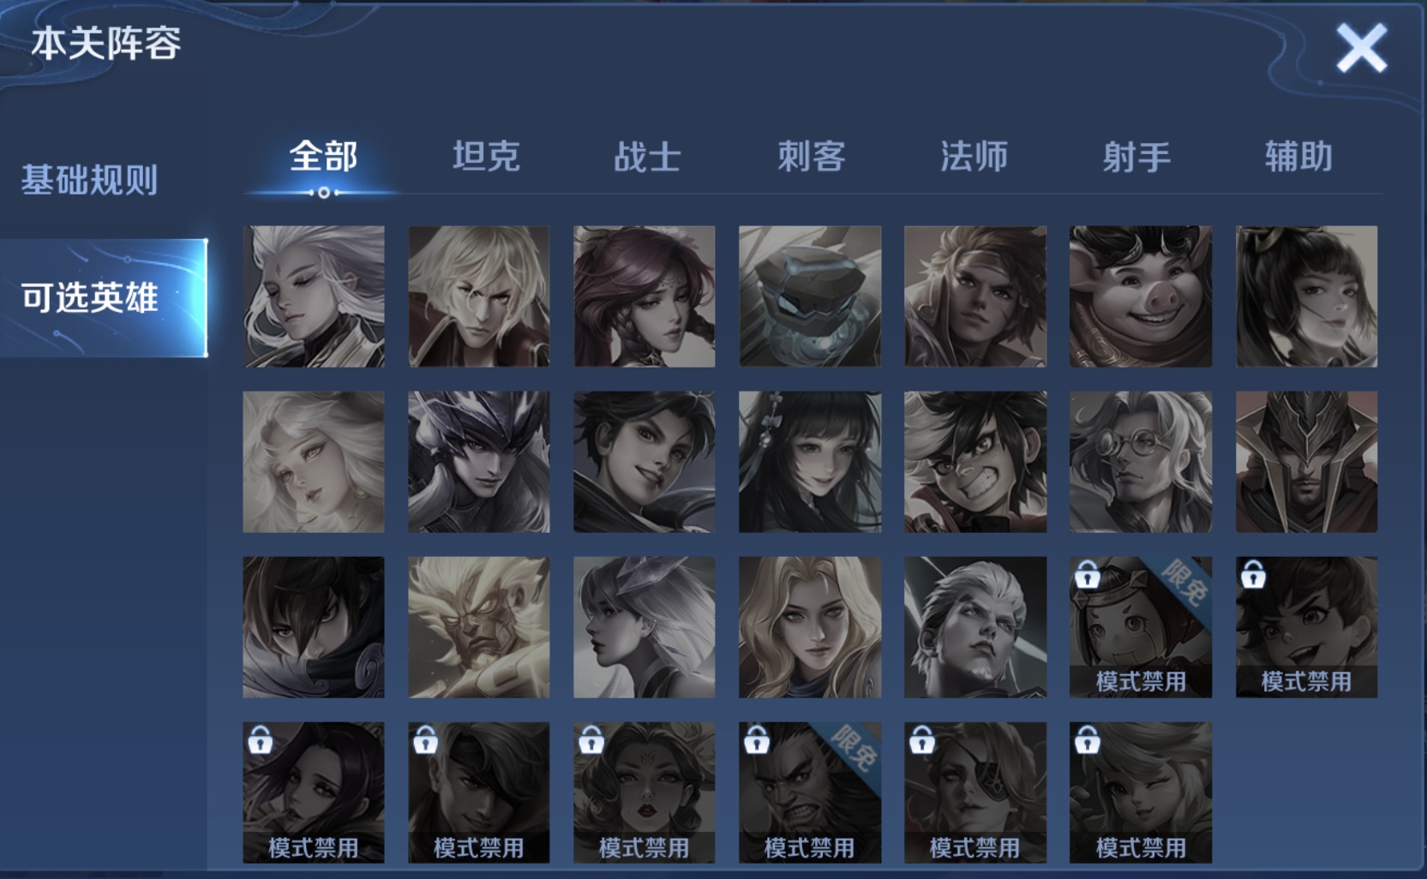1427x879 pixels.
Task: Select 可选英雄 in the left sidebar
Action: tap(104, 297)
